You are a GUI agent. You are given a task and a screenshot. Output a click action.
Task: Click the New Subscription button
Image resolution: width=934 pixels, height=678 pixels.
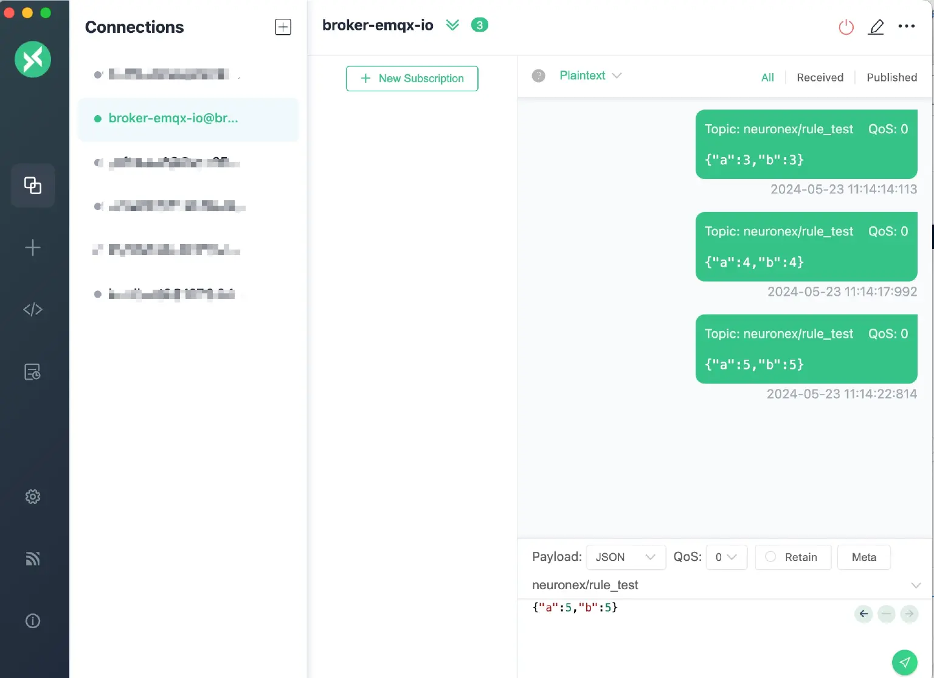[x=412, y=79]
